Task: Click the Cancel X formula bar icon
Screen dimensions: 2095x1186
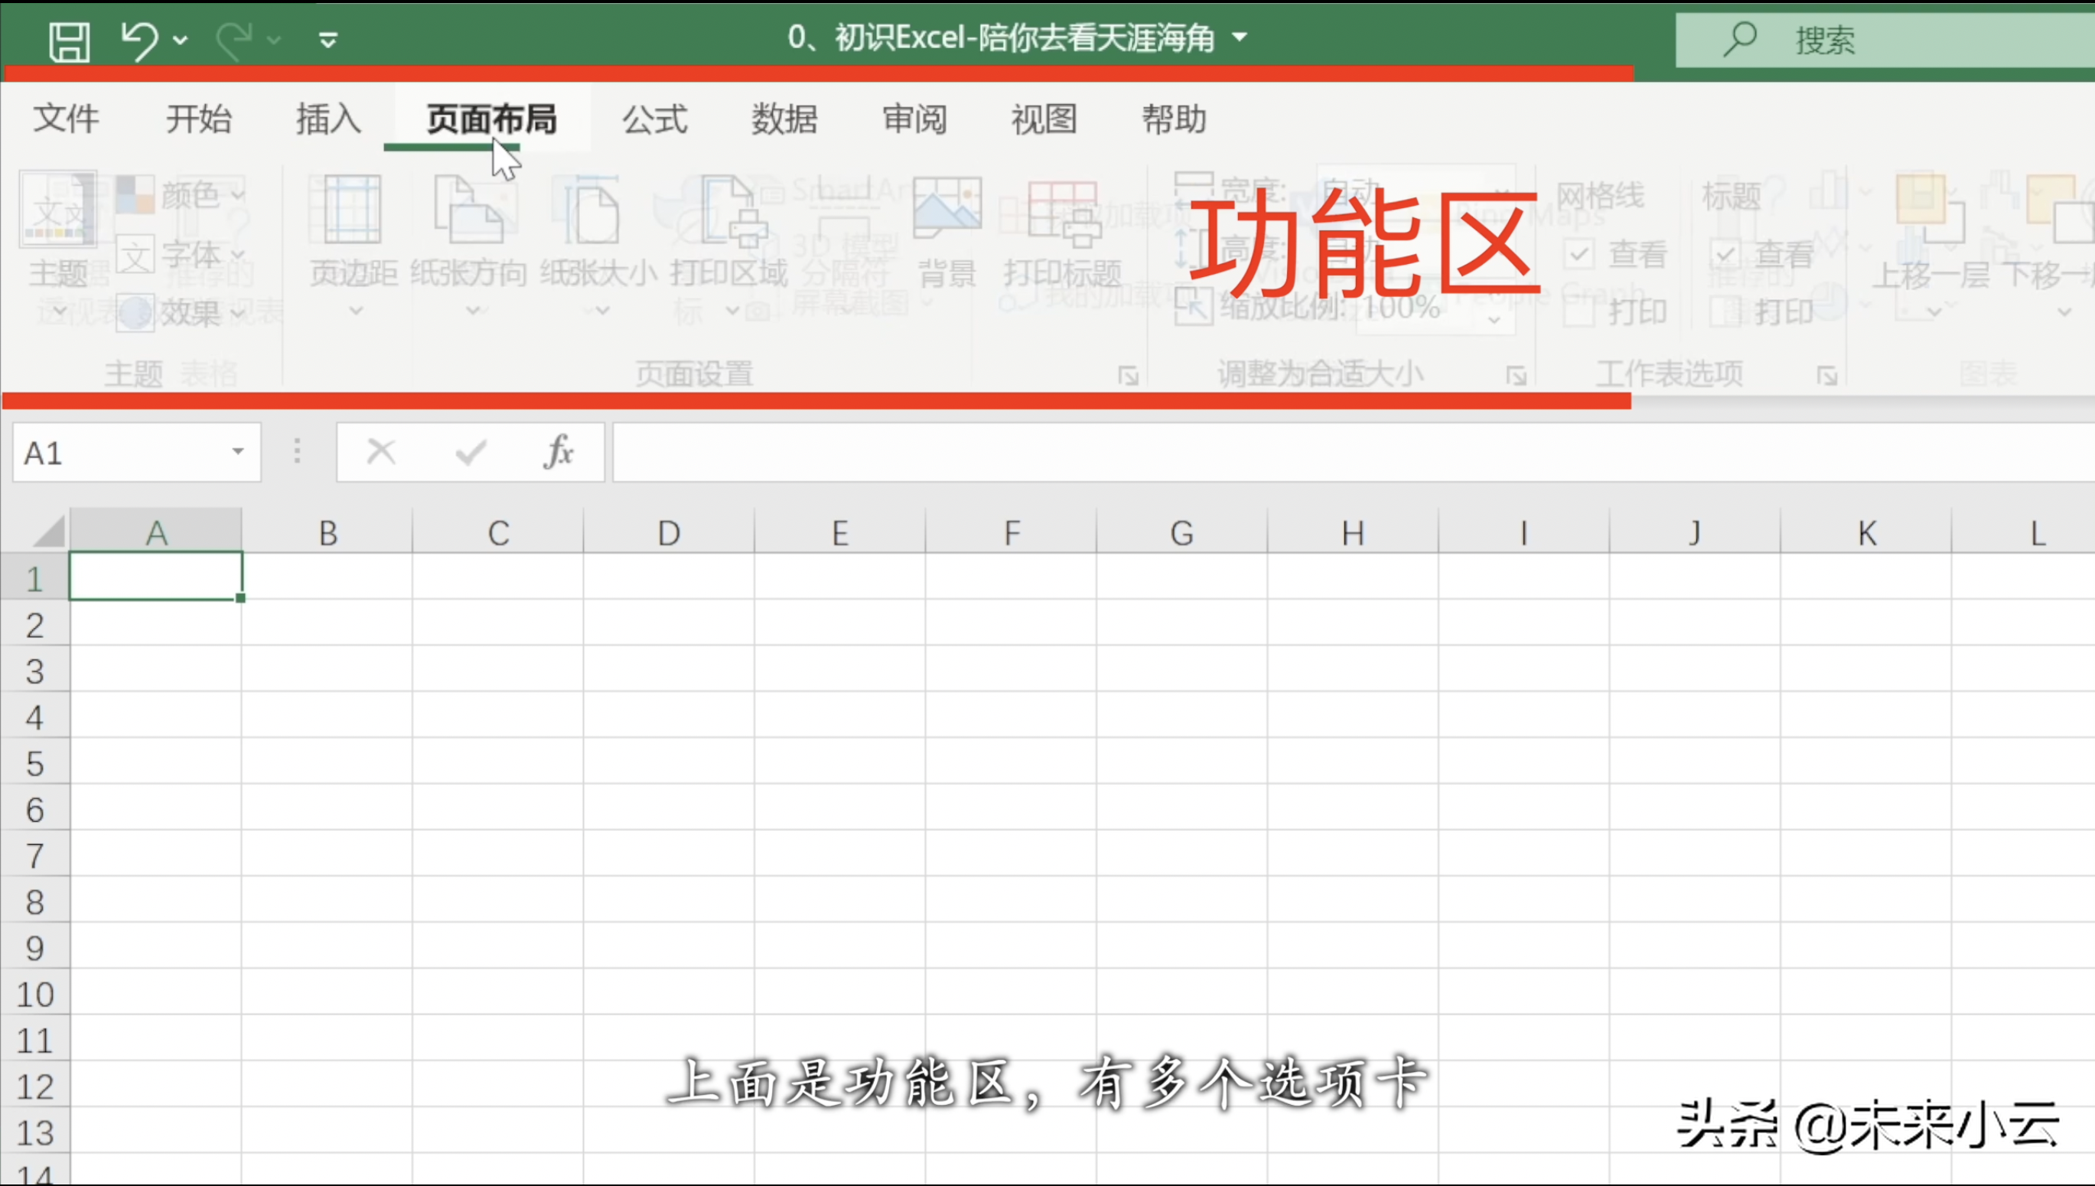Action: coord(381,451)
